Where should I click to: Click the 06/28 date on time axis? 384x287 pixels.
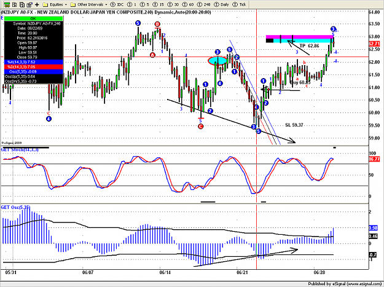pyautogui.click(x=319, y=272)
